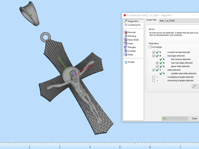Screen dimensions: 199x149
Task: Open the Profiles section
Action: (x=130, y=62)
